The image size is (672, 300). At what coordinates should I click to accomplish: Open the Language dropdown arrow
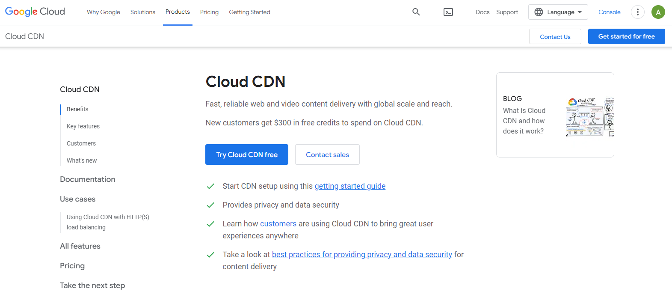[580, 12]
